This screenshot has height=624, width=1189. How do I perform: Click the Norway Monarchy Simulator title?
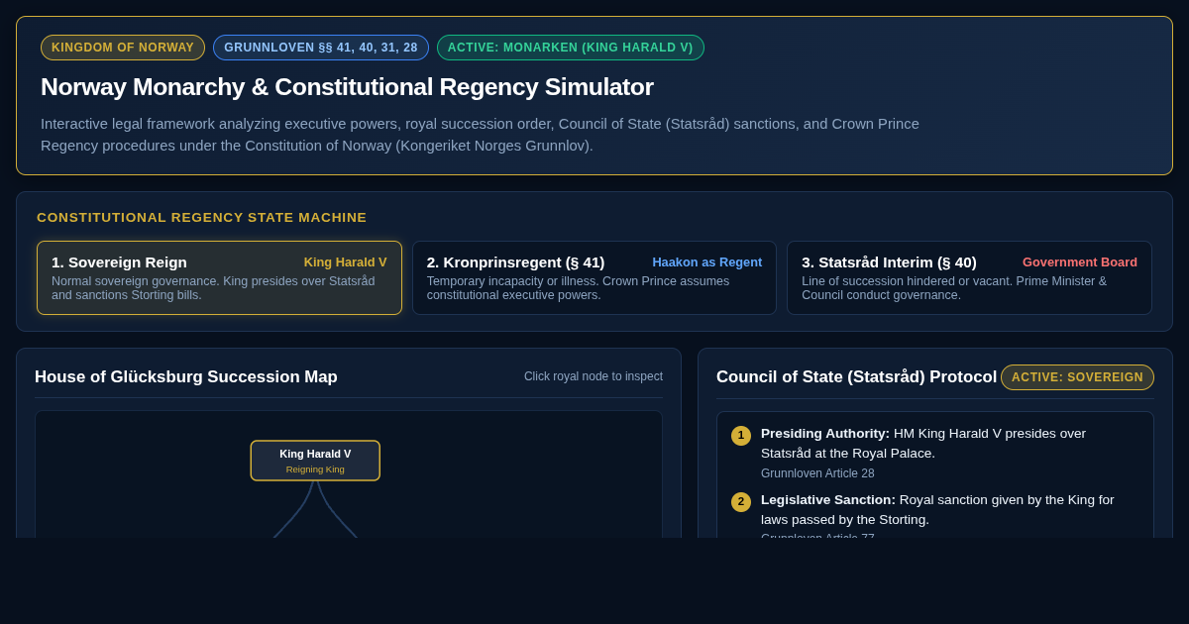pos(347,87)
